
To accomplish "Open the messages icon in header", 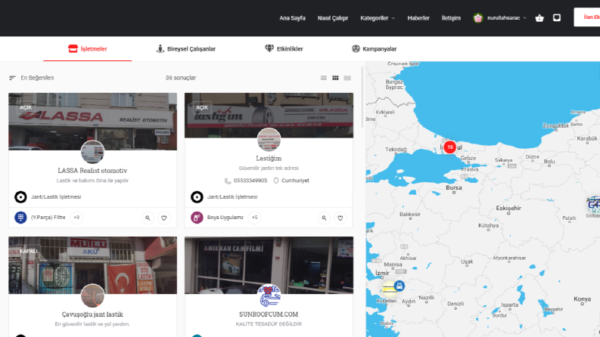I will 557,17.
